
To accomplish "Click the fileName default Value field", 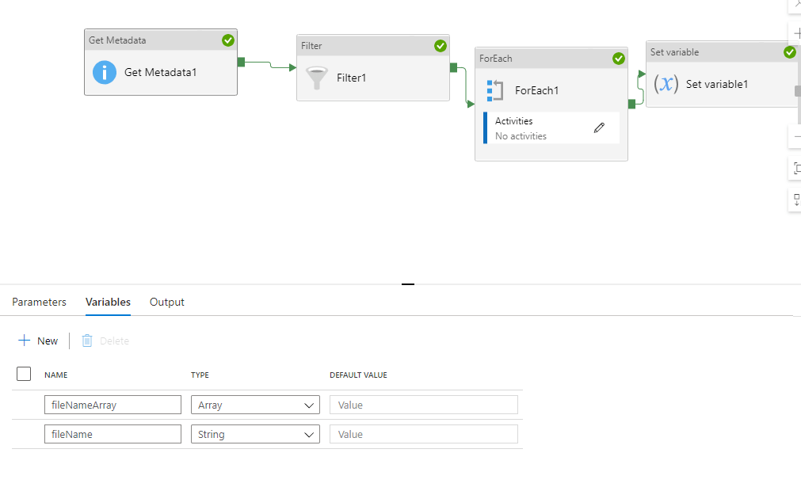I will click(423, 433).
